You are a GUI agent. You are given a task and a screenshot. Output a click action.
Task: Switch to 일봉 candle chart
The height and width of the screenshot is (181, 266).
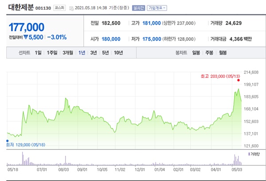point(196,53)
